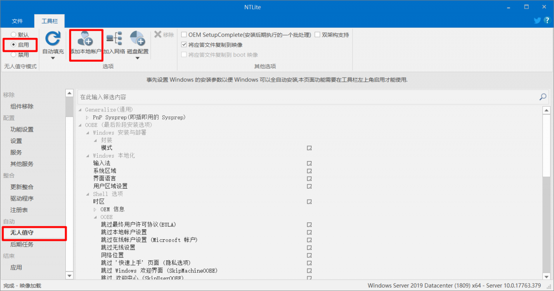The height and width of the screenshot is (291, 554).
Task: Open 功能设置 in the sidebar
Action: 22,130
